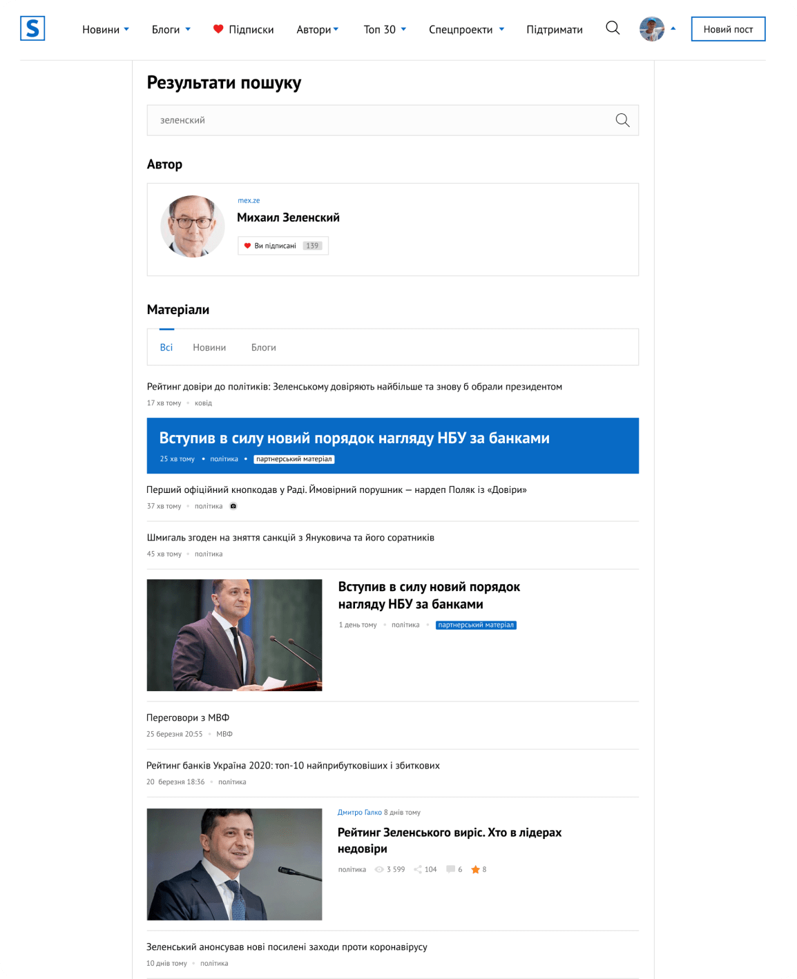
Task: Click the magnifier inside the search field
Action: [622, 119]
